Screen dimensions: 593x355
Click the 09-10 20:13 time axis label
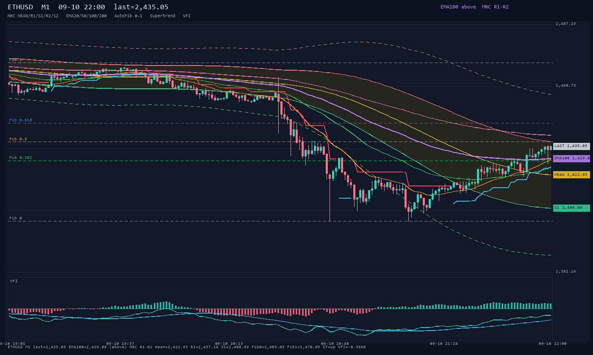[229, 344]
